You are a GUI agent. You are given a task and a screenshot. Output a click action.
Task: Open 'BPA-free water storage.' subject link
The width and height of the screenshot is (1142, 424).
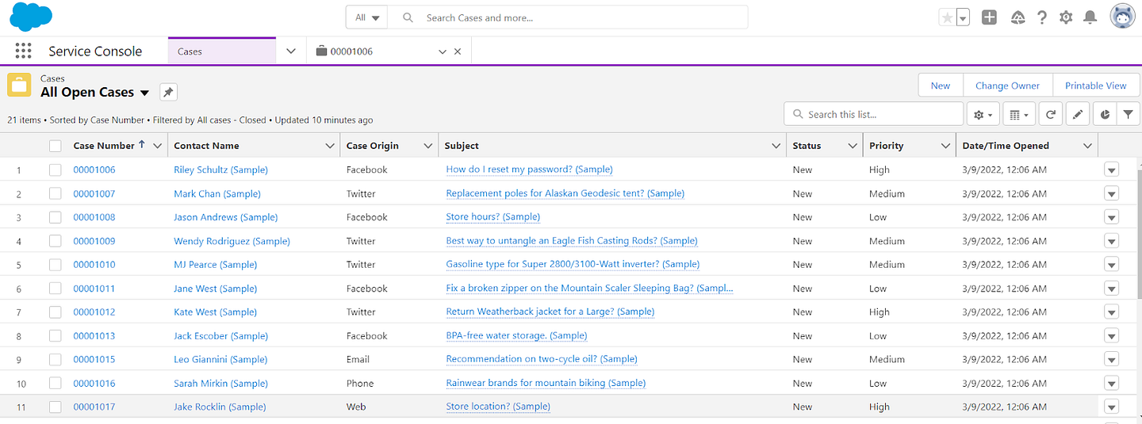pos(516,336)
